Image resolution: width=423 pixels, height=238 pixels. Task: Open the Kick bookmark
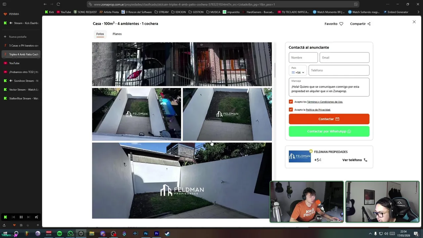coord(49,12)
